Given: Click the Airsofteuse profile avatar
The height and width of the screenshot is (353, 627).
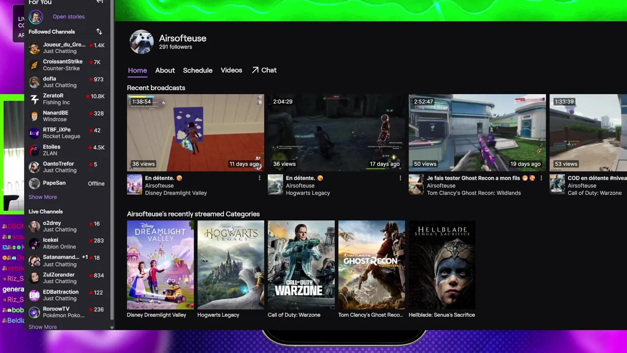Looking at the screenshot, I should tap(142, 42).
